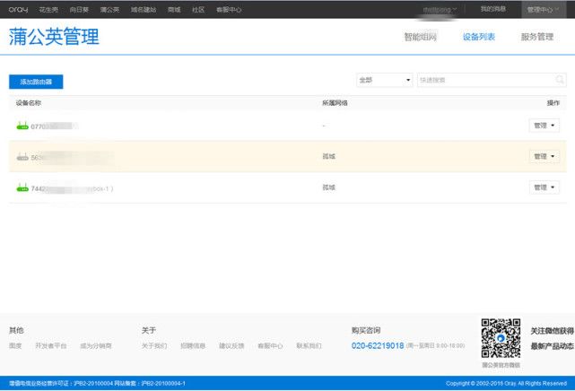Click the 快速搜索 input field

coord(484,81)
